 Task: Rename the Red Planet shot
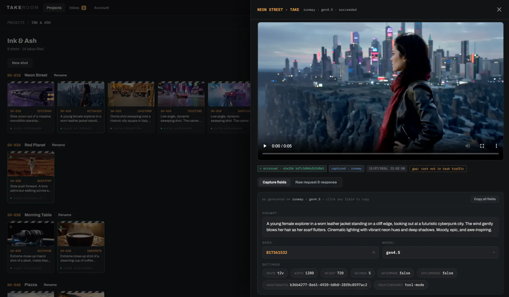point(58,145)
